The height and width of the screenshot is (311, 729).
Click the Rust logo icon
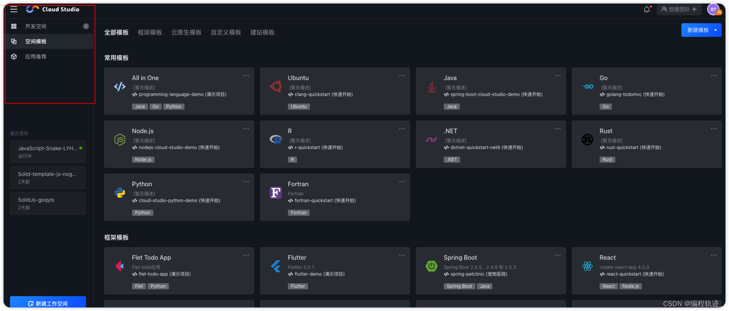[x=588, y=140]
